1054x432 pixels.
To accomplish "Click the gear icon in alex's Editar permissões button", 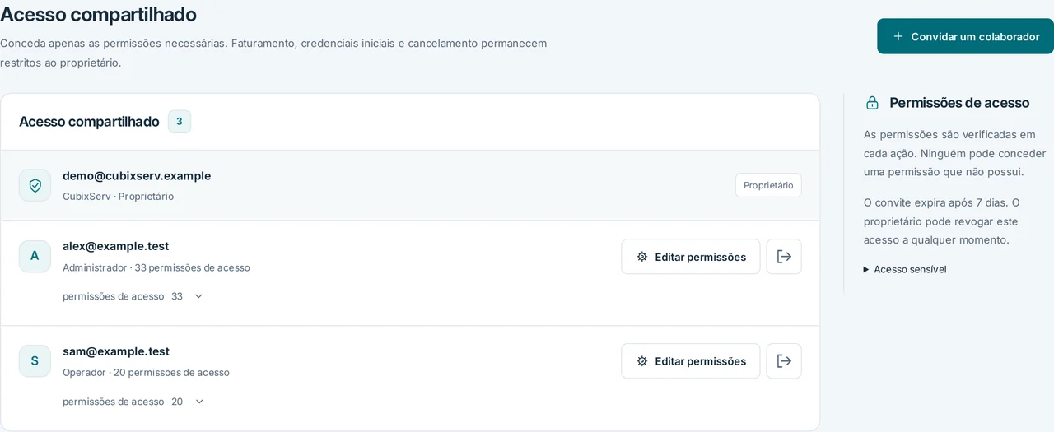I will tap(642, 257).
